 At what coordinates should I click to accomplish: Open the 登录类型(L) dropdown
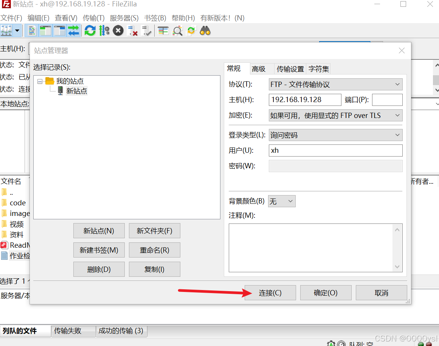click(x=335, y=135)
